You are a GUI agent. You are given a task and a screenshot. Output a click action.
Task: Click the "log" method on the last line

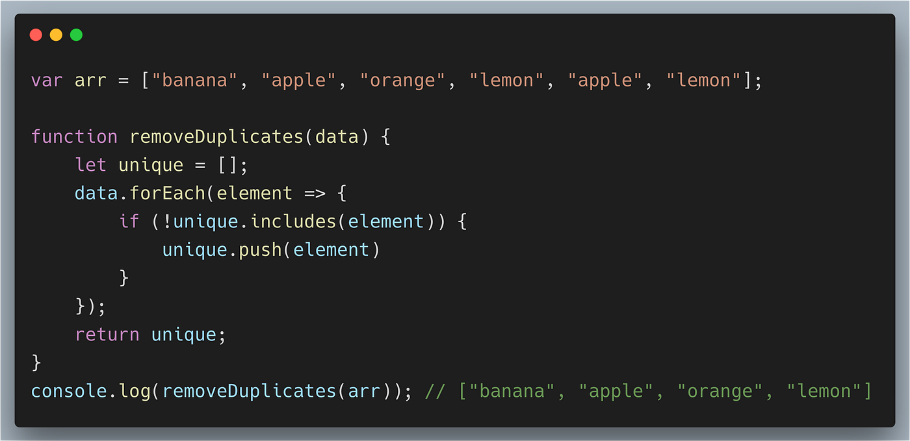135,391
